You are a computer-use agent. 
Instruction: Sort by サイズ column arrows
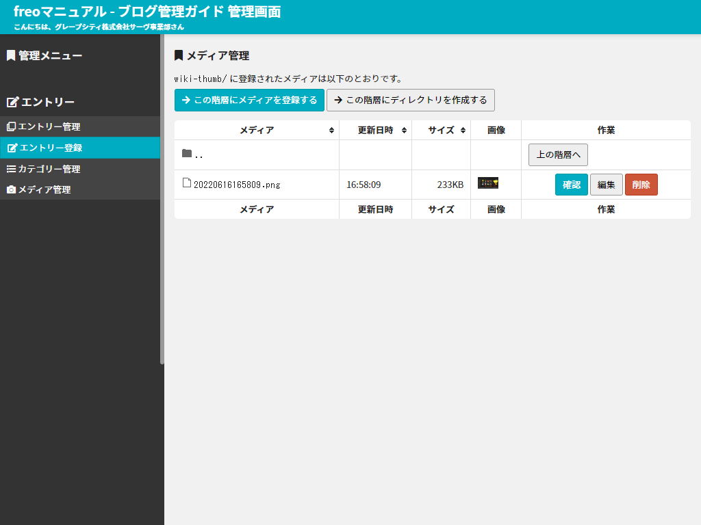463,131
